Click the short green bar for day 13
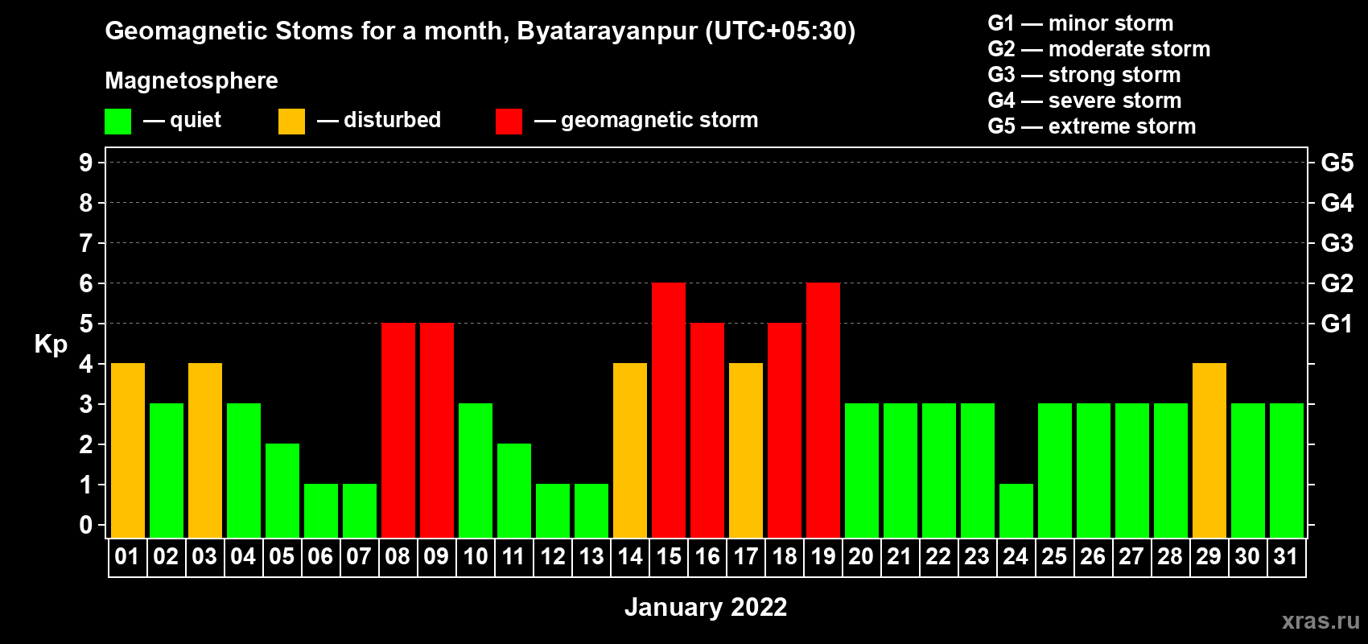Image resolution: width=1368 pixels, height=644 pixels. tap(591, 511)
